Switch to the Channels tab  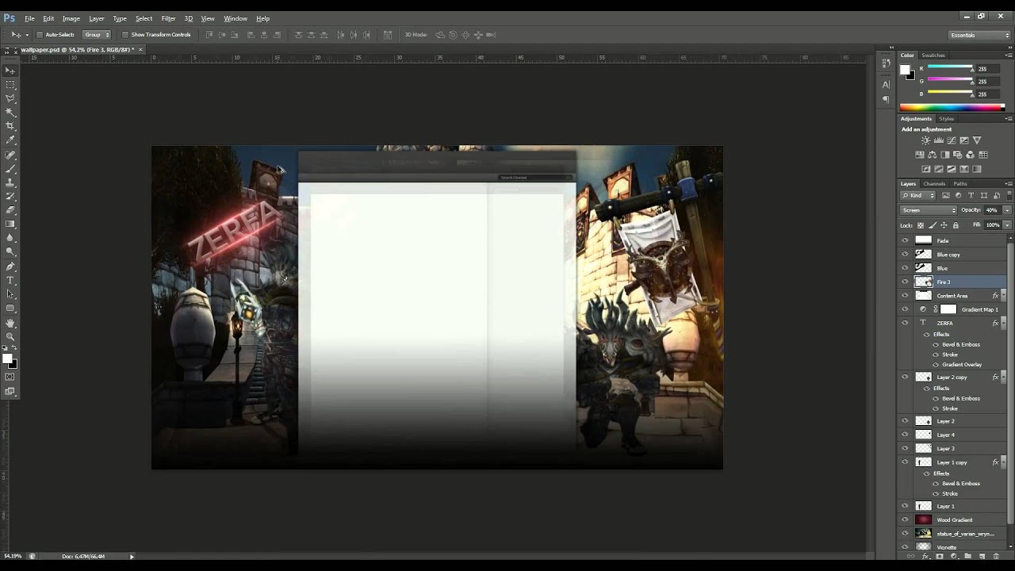(934, 184)
